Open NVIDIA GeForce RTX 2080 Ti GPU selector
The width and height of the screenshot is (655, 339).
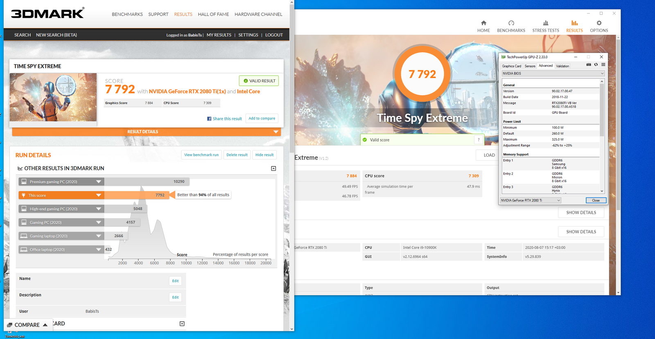pos(531,200)
